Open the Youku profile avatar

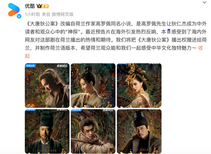[13, 10]
